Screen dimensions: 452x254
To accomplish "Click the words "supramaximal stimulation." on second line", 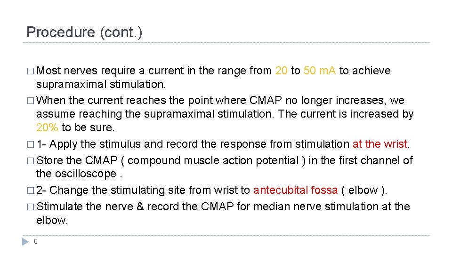I will pos(95,84).
